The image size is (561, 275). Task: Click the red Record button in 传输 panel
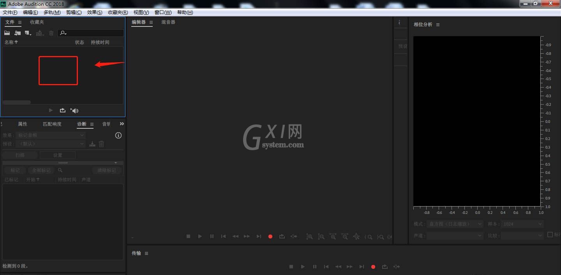373,266
